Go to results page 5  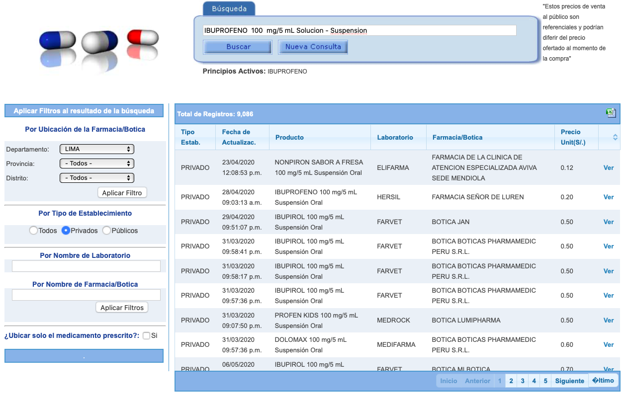click(545, 381)
